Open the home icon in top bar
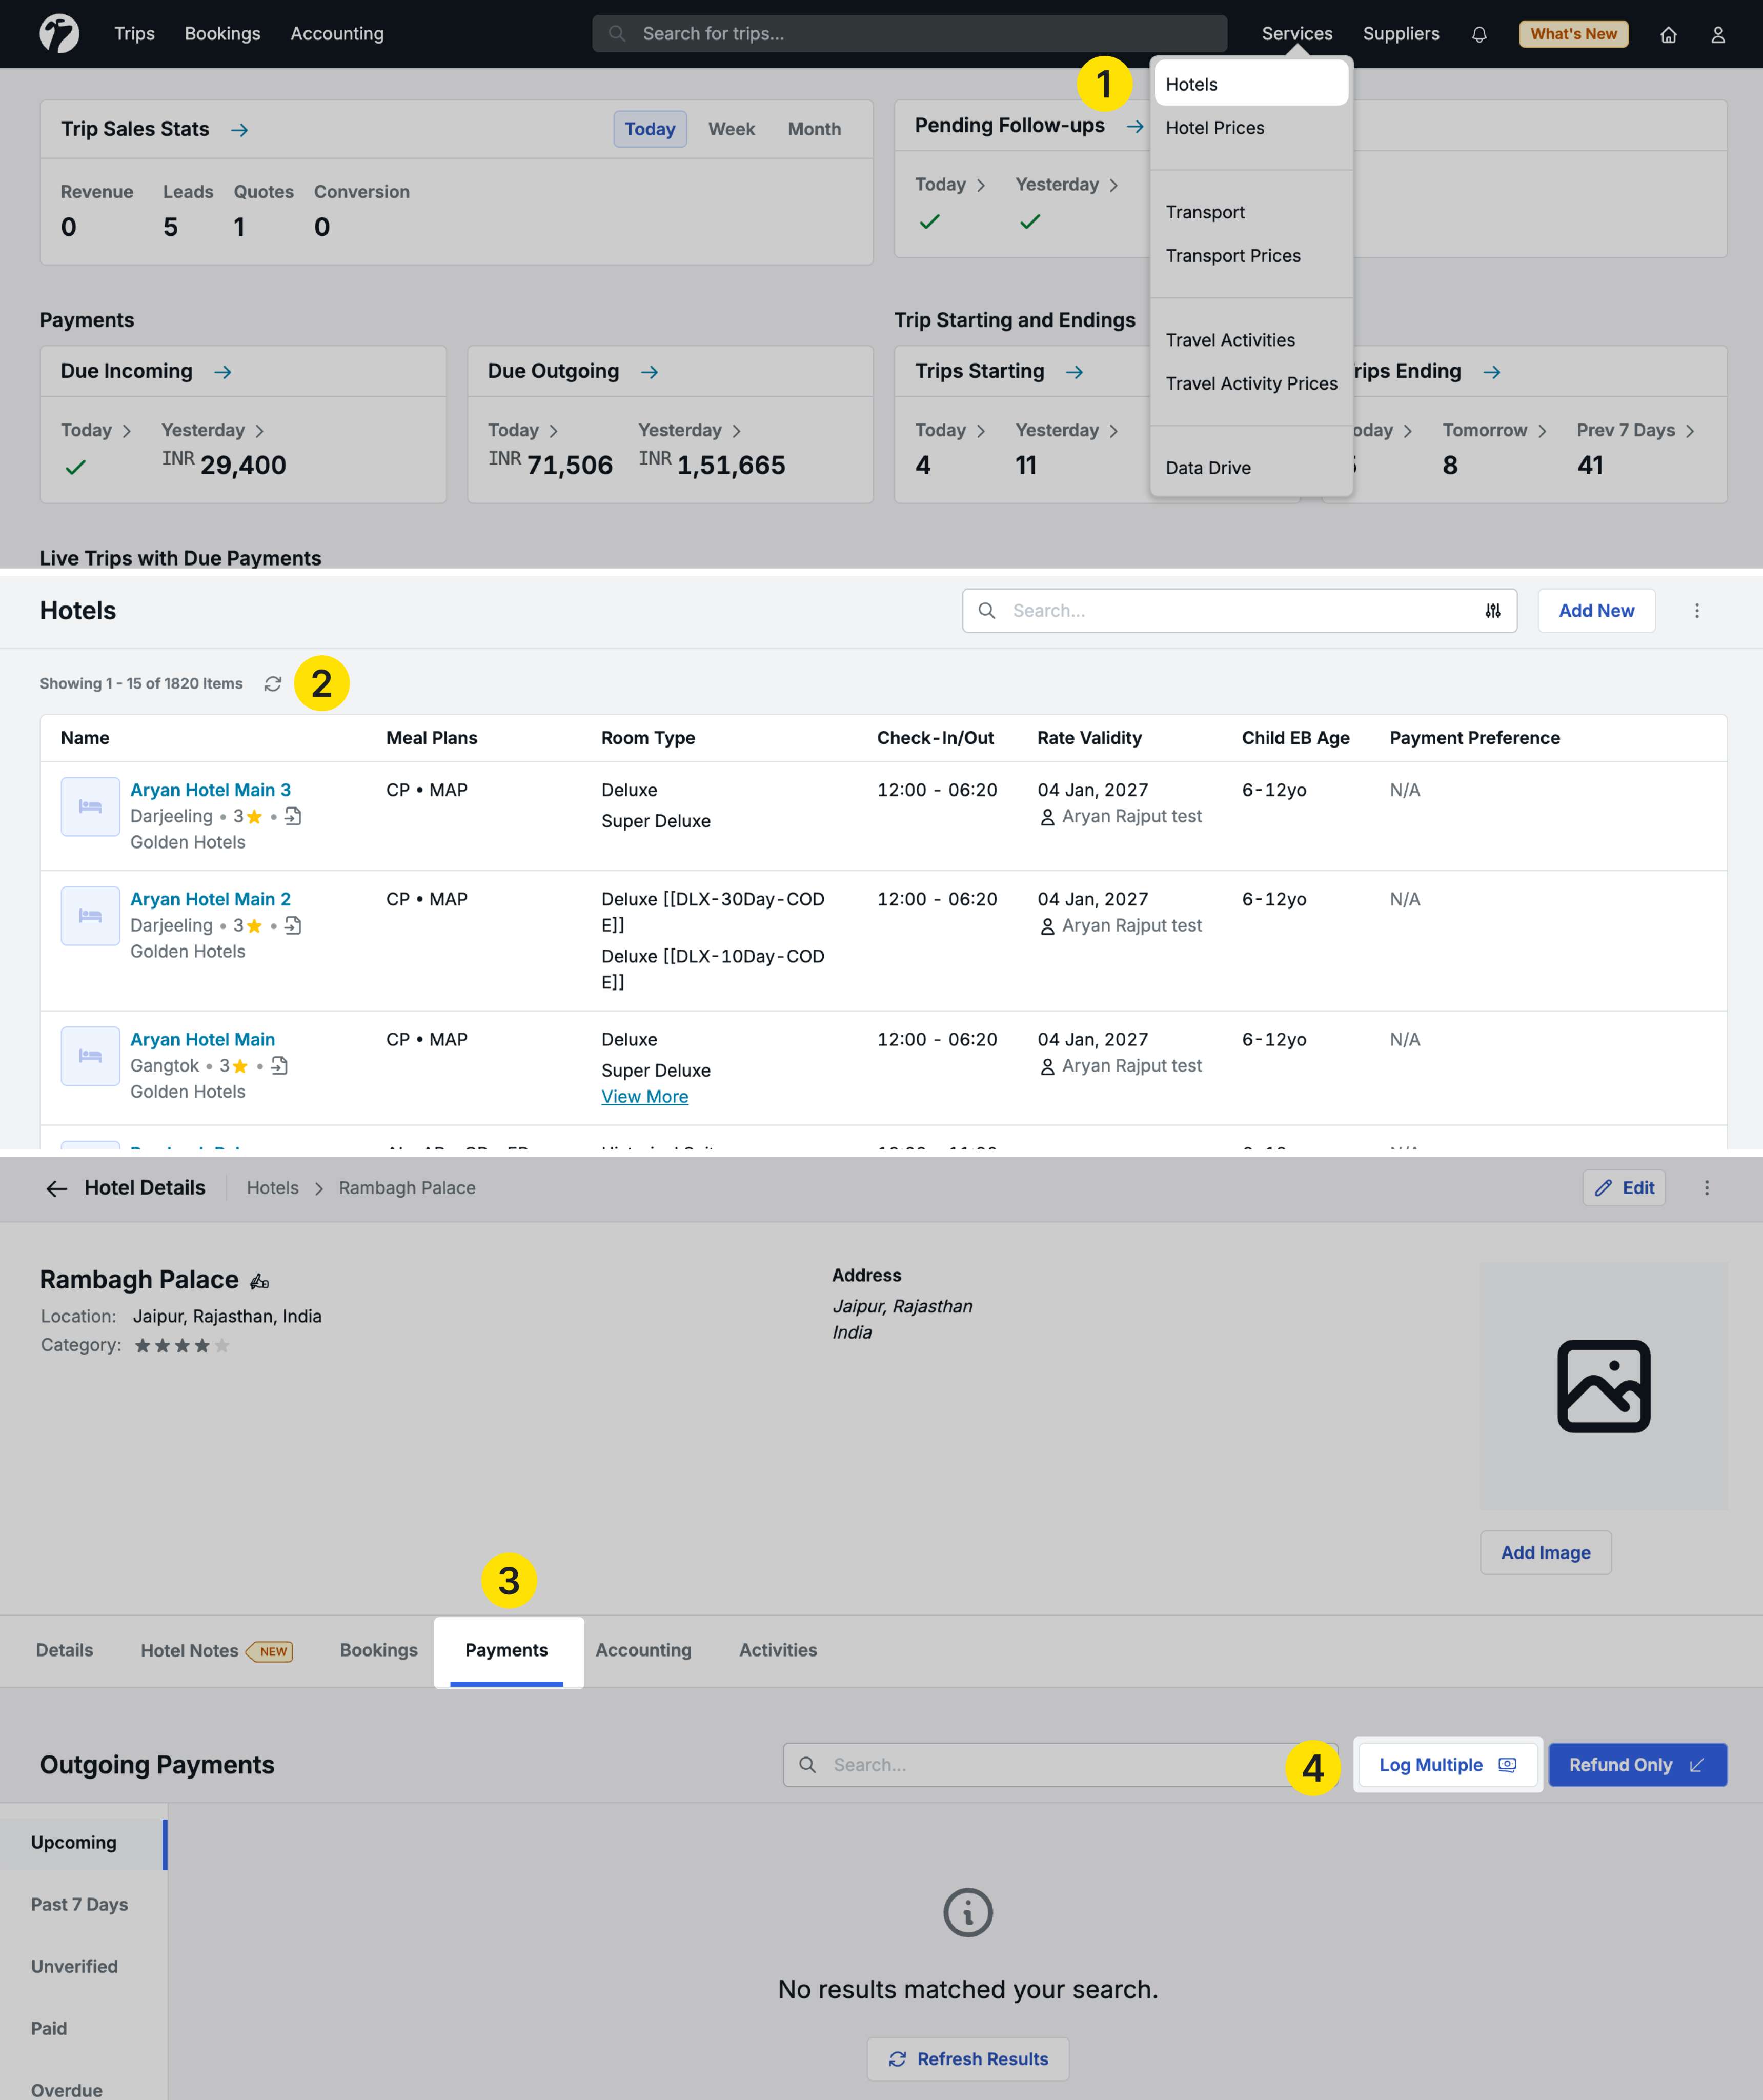 coord(1668,34)
